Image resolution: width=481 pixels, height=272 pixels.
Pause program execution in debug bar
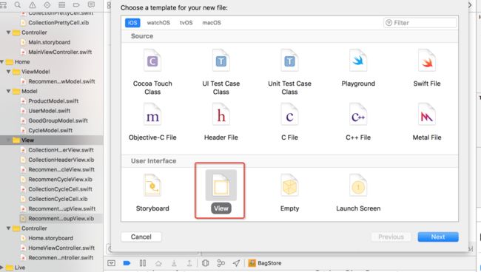click(143, 263)
